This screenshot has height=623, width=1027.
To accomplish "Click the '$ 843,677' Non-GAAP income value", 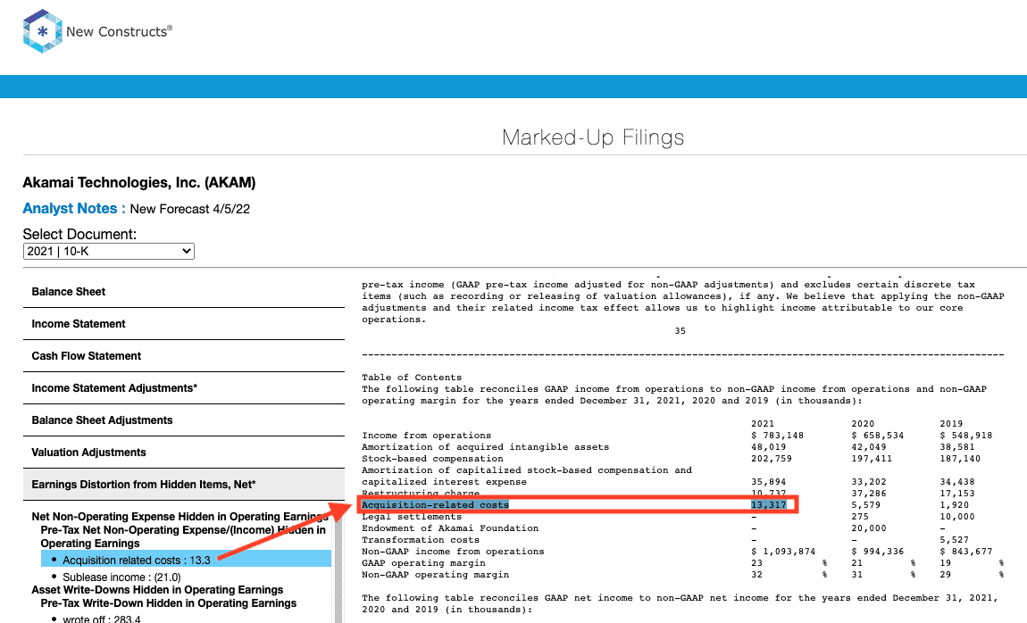I will pyautogui.click(x=966, y=552).
